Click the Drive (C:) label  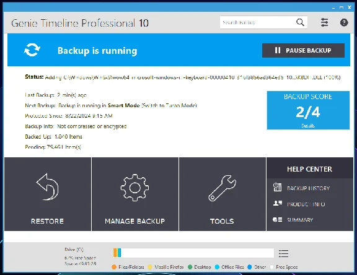(74, 250)
